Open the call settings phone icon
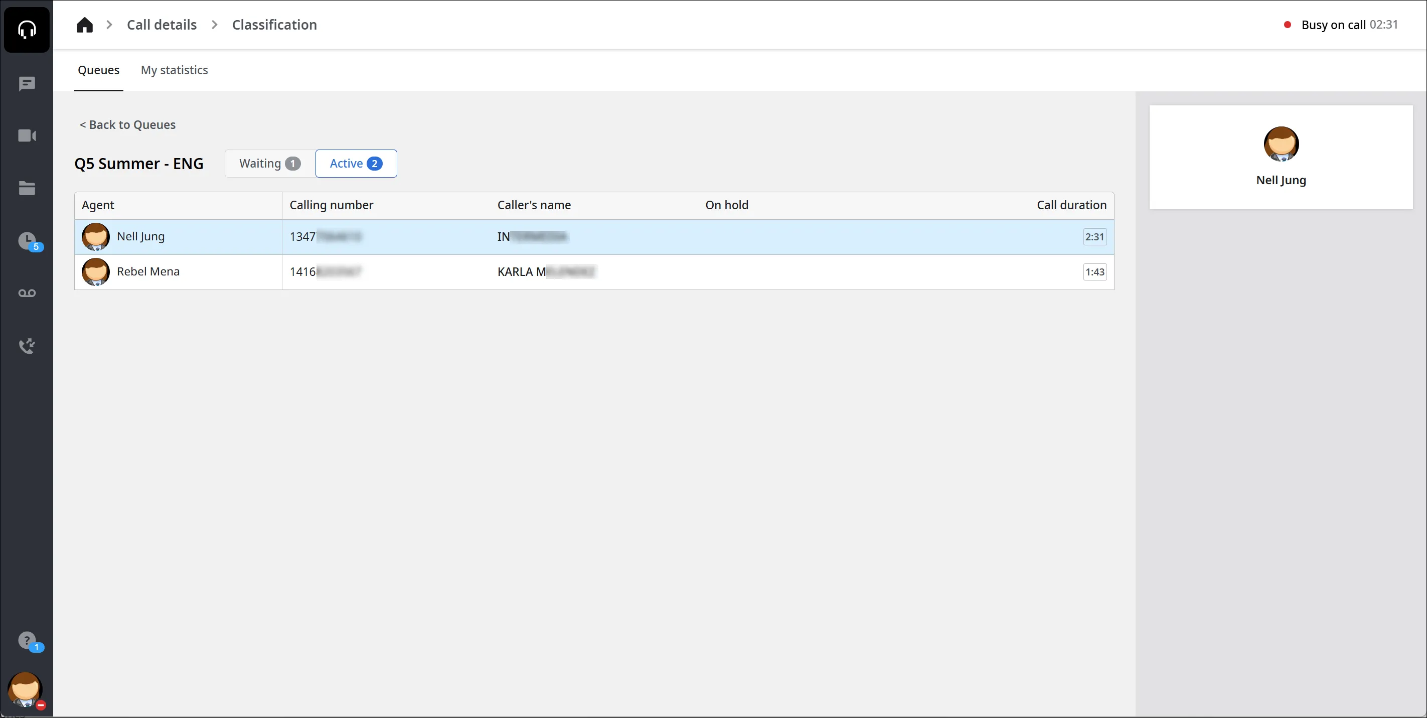This screenshot has width=1427, height=718. [x=27, y=346]
